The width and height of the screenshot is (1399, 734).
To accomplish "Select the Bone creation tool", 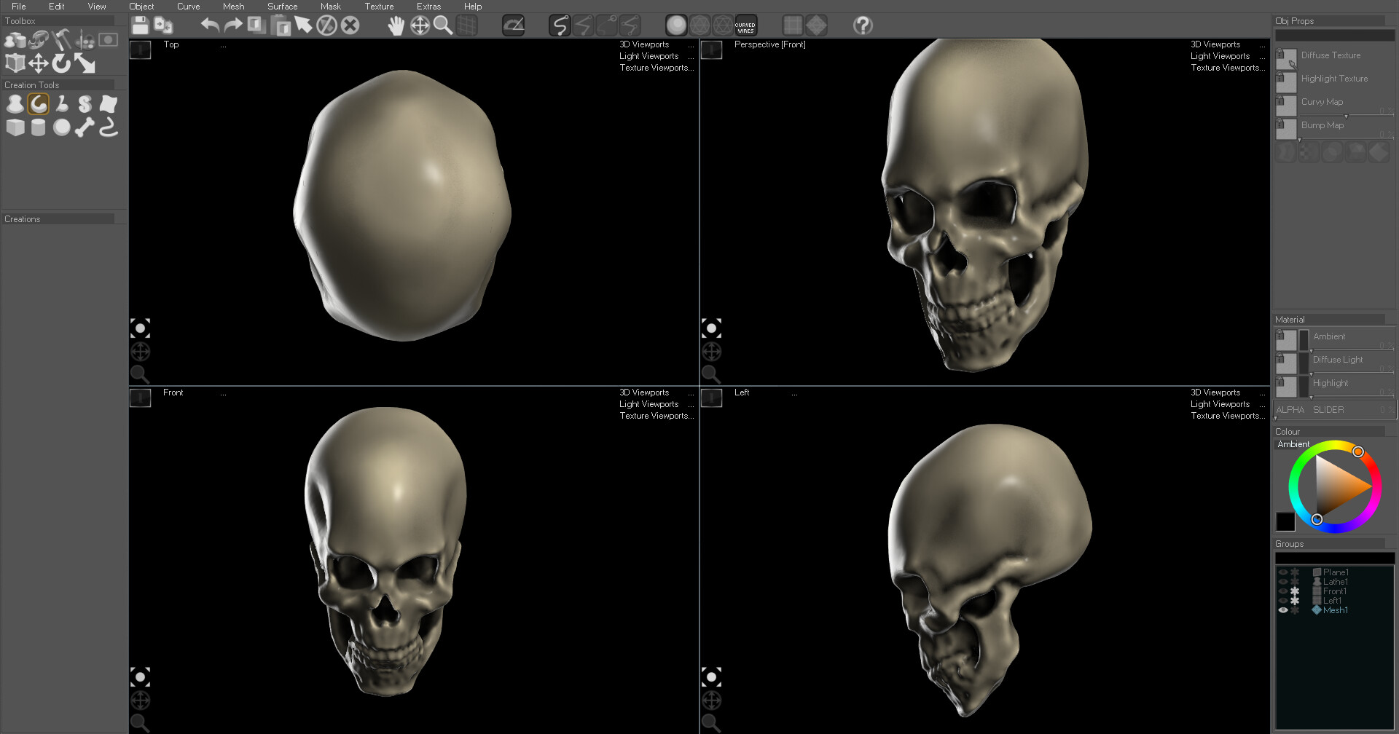I will [x=85, y=127].
